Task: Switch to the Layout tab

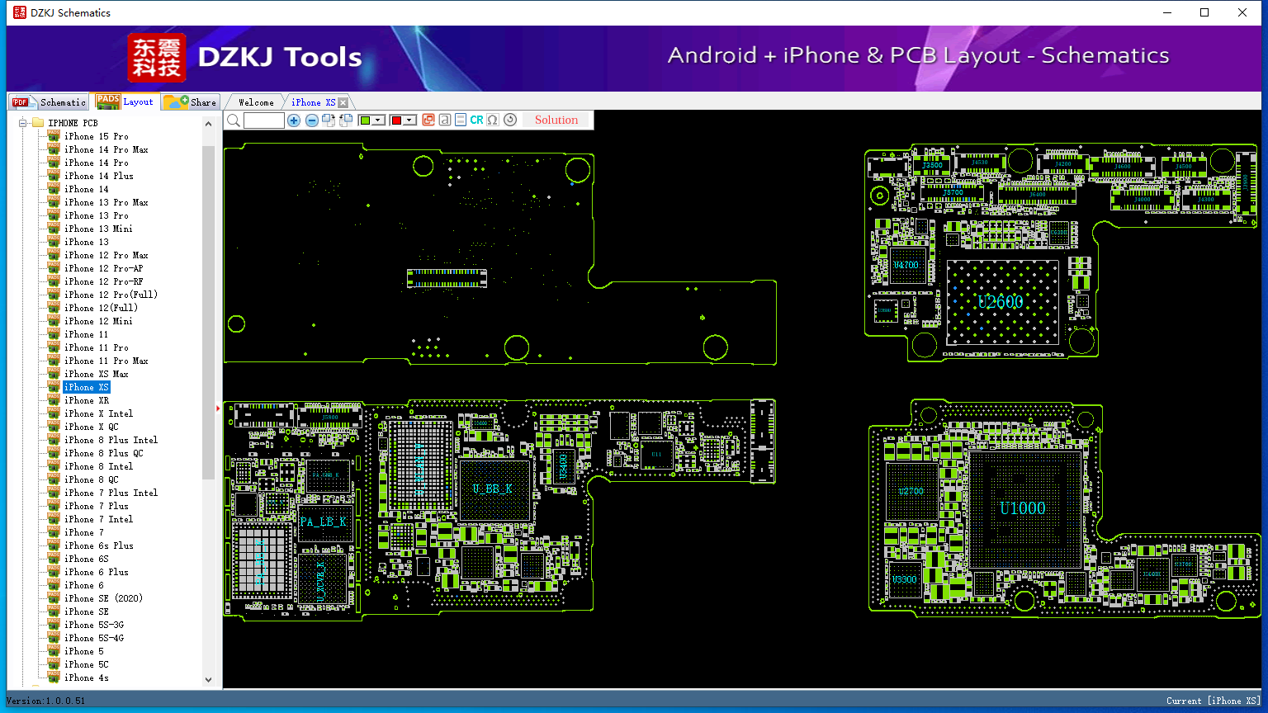Action: [125, 102]
